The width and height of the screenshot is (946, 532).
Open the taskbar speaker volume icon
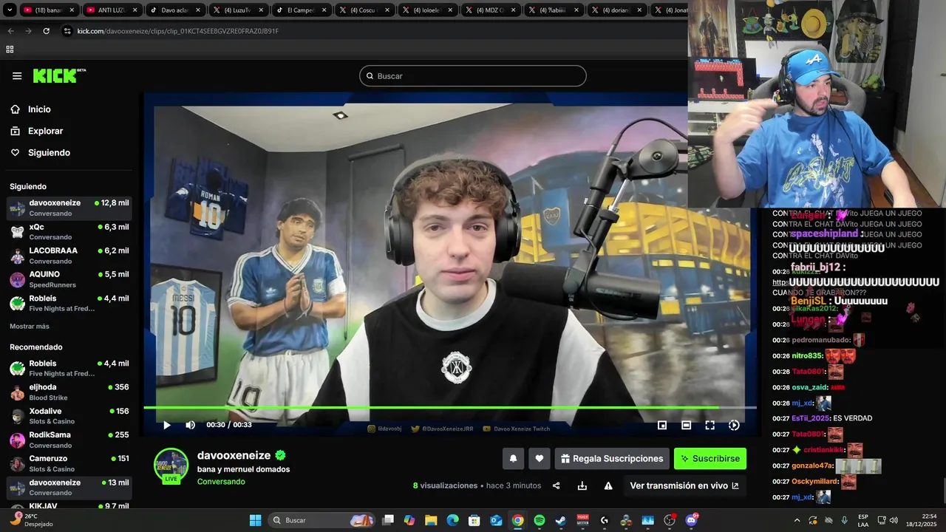coord(894,520)
